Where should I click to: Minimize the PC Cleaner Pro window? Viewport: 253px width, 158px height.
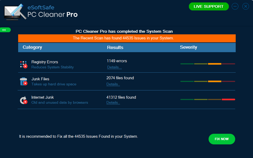235,6
